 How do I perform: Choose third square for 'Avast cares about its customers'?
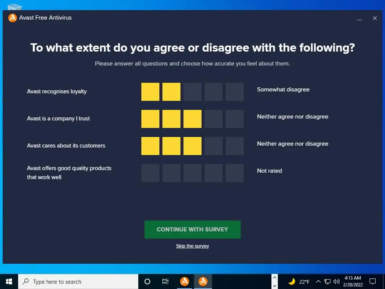pos(192,146)
